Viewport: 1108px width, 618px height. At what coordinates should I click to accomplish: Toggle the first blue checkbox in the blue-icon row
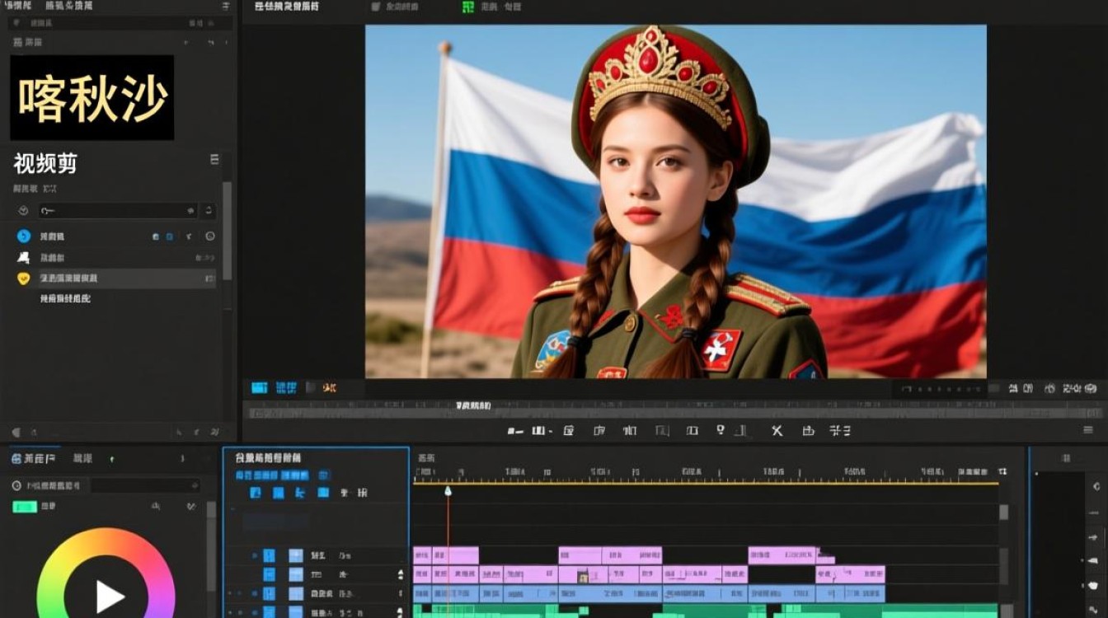click(156, 236)
